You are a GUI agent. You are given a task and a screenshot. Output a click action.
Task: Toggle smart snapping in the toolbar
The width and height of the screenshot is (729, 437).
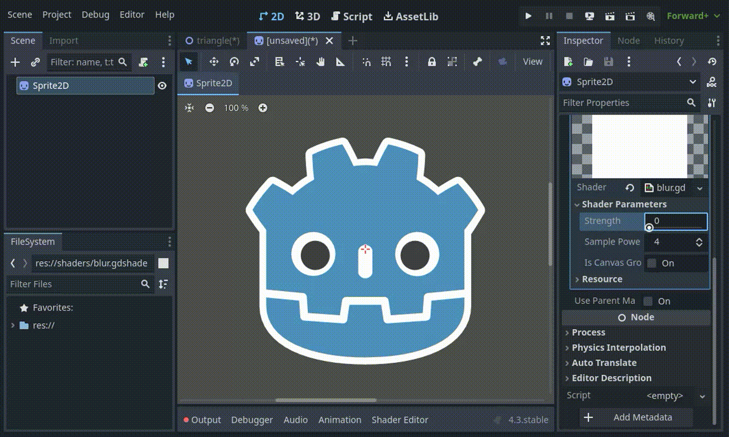coord(366,62)
